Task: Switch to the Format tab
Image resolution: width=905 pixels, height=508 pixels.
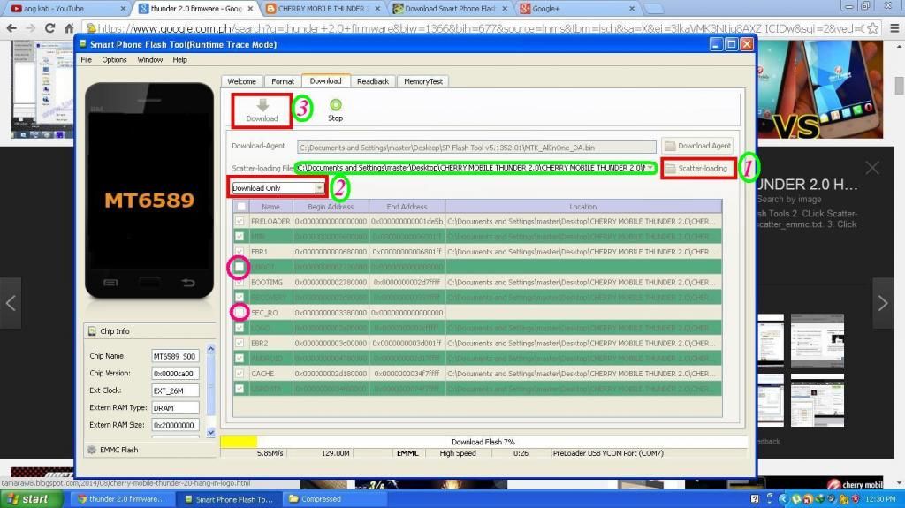Action: click(283, 81)
